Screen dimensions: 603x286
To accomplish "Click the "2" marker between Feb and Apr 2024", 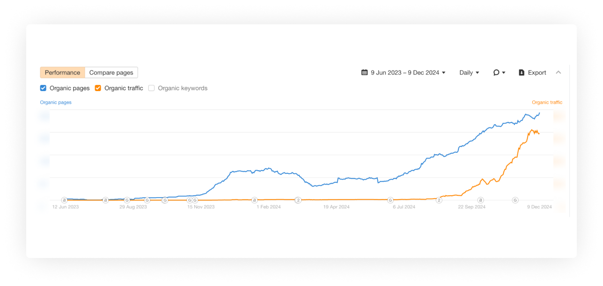I will coord(298,200).
